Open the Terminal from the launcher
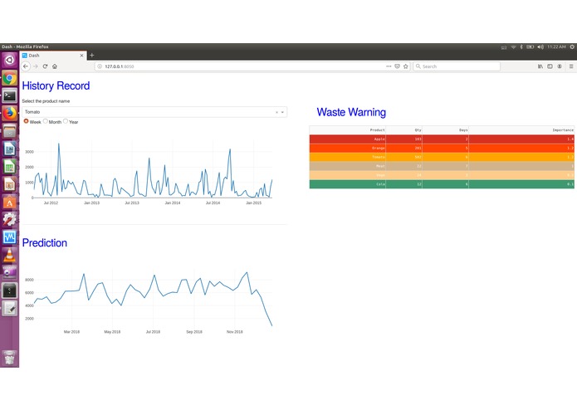The width and height of the screenshot is (577, 410). pyautogui.click(x=10, y=96)
